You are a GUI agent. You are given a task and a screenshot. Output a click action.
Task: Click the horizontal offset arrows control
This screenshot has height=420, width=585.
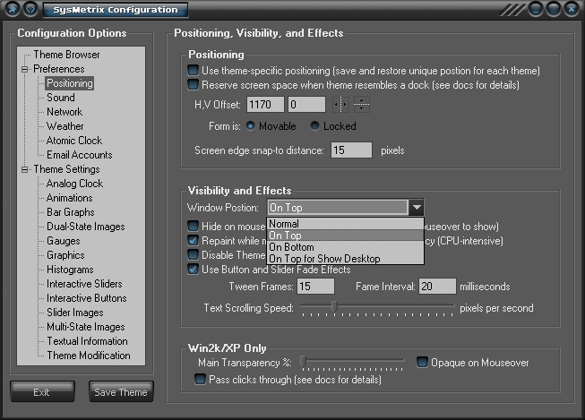[x=340, y=105]
